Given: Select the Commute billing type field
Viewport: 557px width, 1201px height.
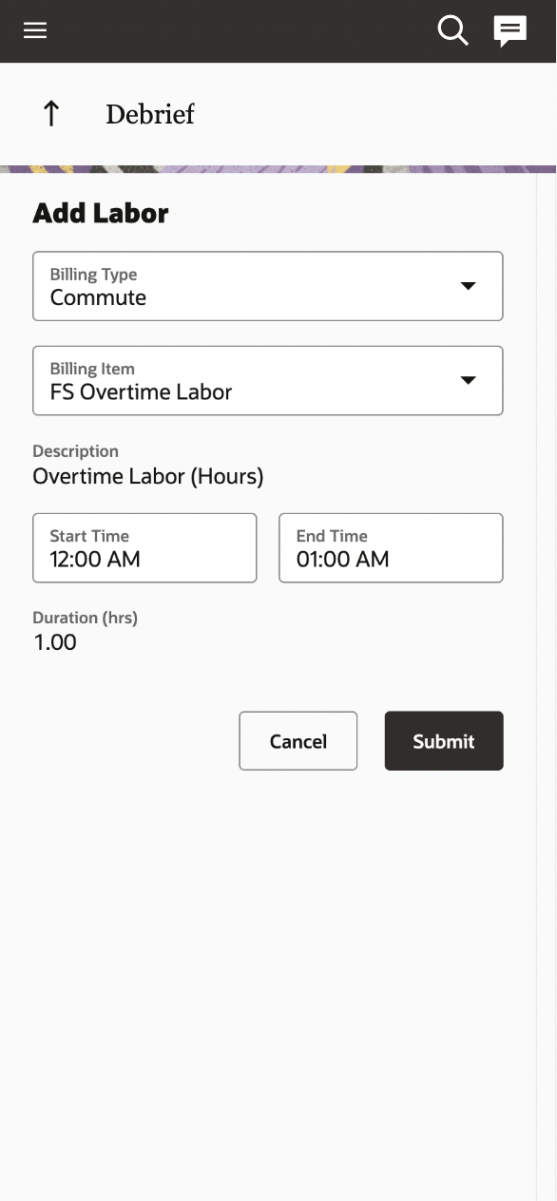Looking at the screenshot, I should coord(268,286).
